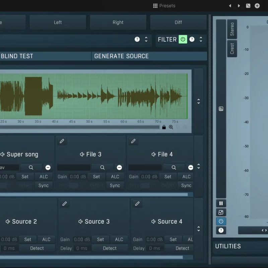Viewport: 268px width, 268px height.
Task: Expand the FILTER section arrows
Action: 201,39
